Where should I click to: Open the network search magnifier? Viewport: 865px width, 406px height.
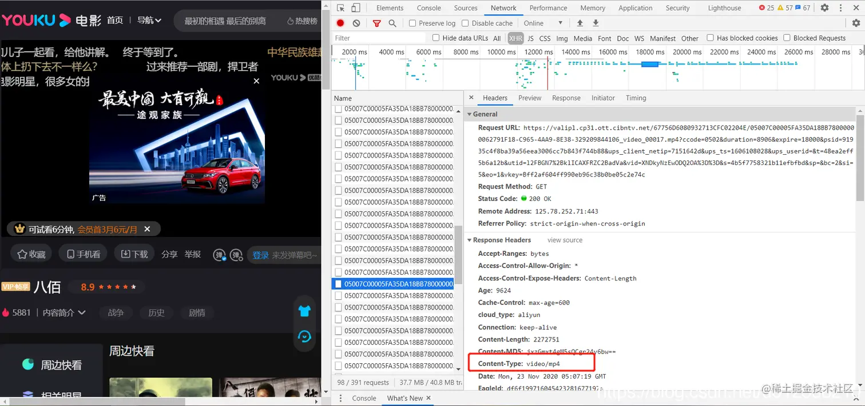point(392,23)
